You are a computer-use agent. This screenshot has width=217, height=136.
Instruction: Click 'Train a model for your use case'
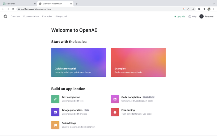pyautogui.click(x=136, y=114)
